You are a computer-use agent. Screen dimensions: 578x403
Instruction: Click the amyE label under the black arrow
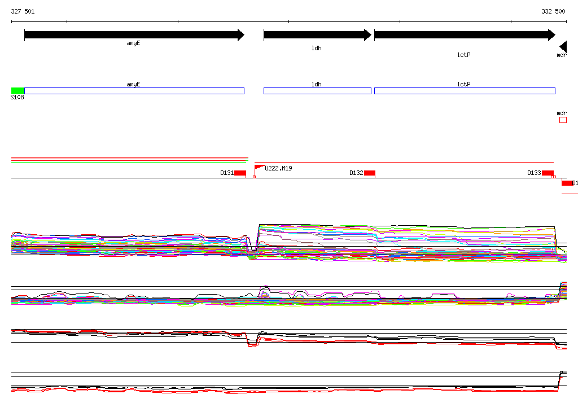coord(133,43)
